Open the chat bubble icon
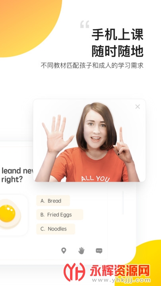Image resolution: width=161 pixels, height=286 pixels. tap(99, 251)
